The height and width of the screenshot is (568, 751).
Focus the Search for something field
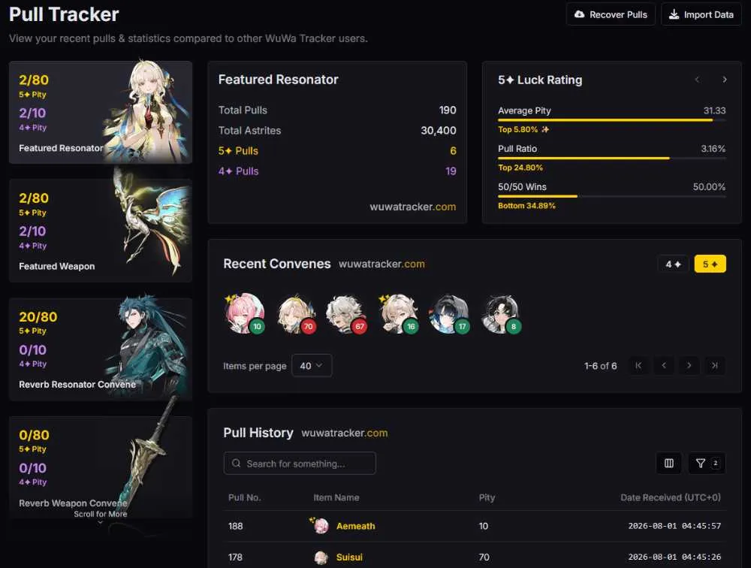pos(300,464)
